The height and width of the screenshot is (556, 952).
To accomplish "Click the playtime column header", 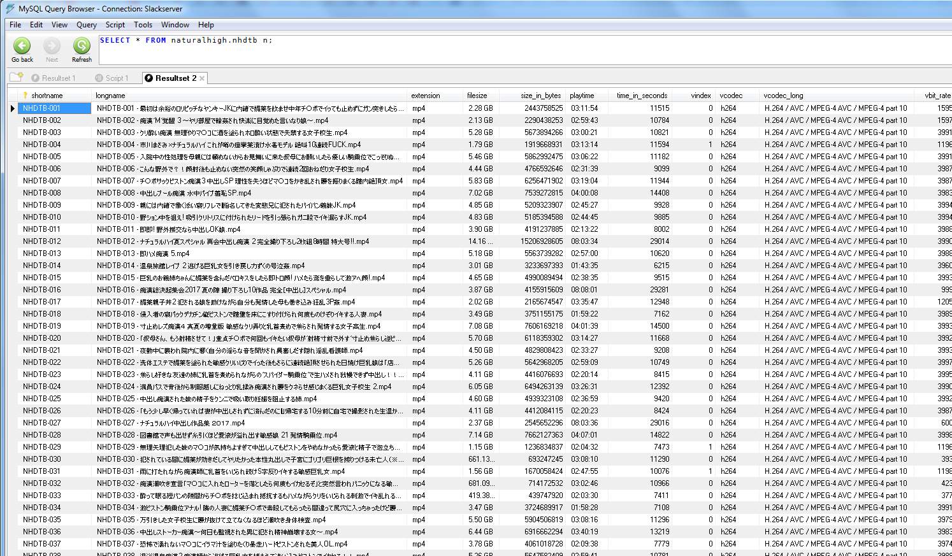I will click(582, 96).
